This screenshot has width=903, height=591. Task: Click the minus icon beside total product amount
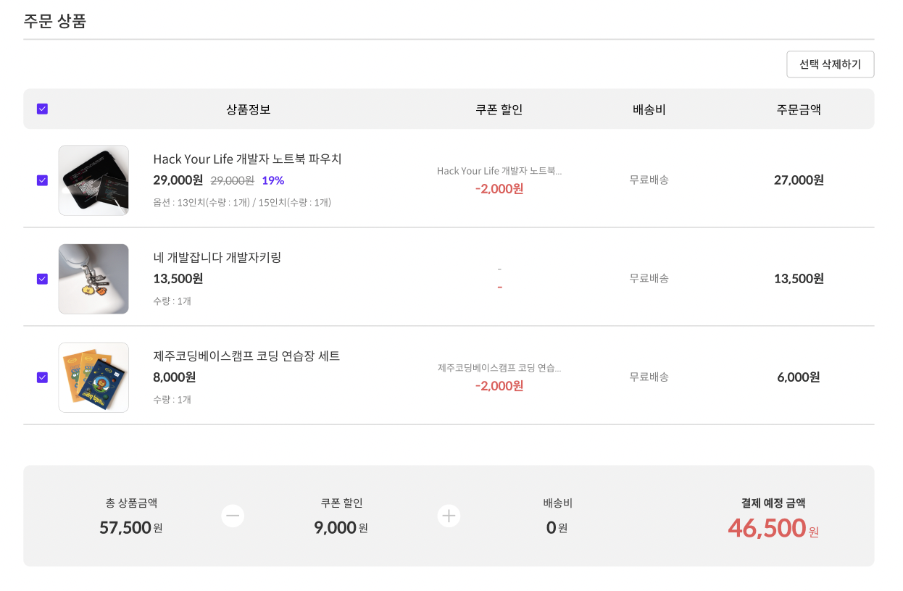tap(233, 516)
